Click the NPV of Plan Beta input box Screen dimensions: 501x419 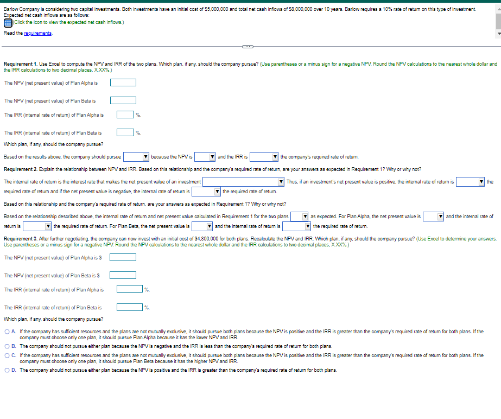123,100
